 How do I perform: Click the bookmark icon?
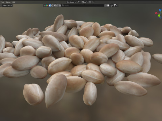pyautogui.click(x=108, y=5)
